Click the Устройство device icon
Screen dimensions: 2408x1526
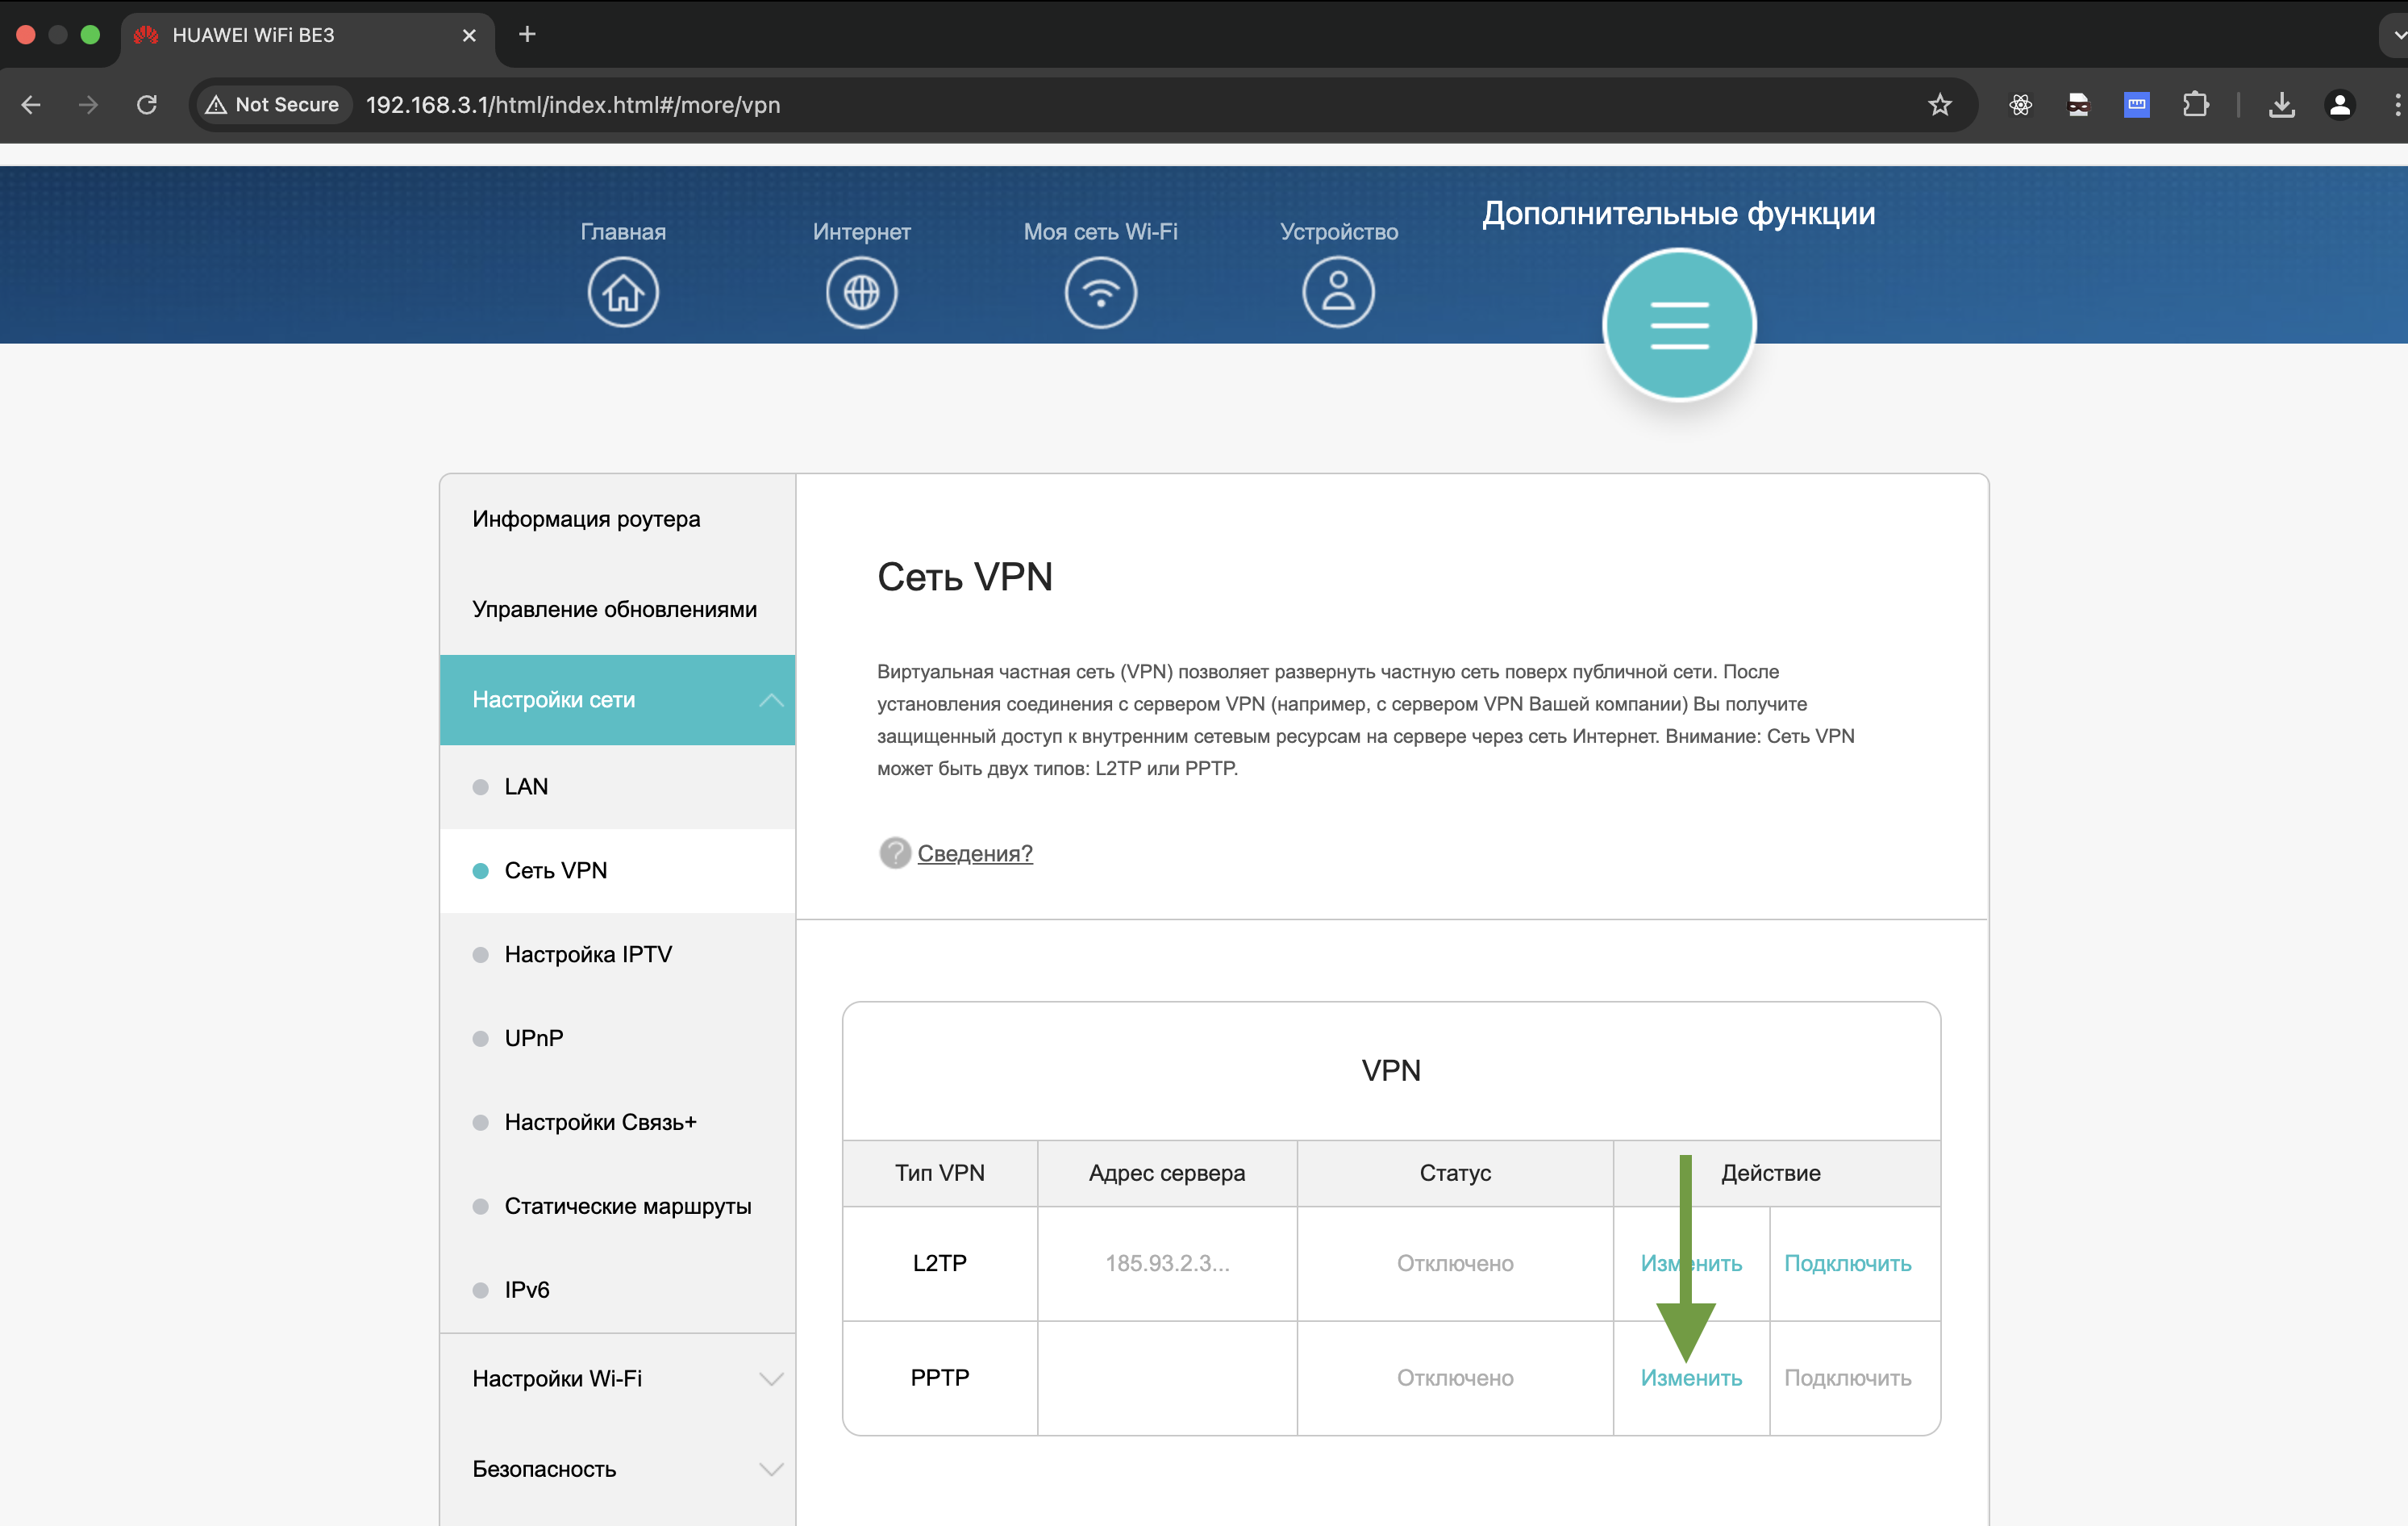1338,291
